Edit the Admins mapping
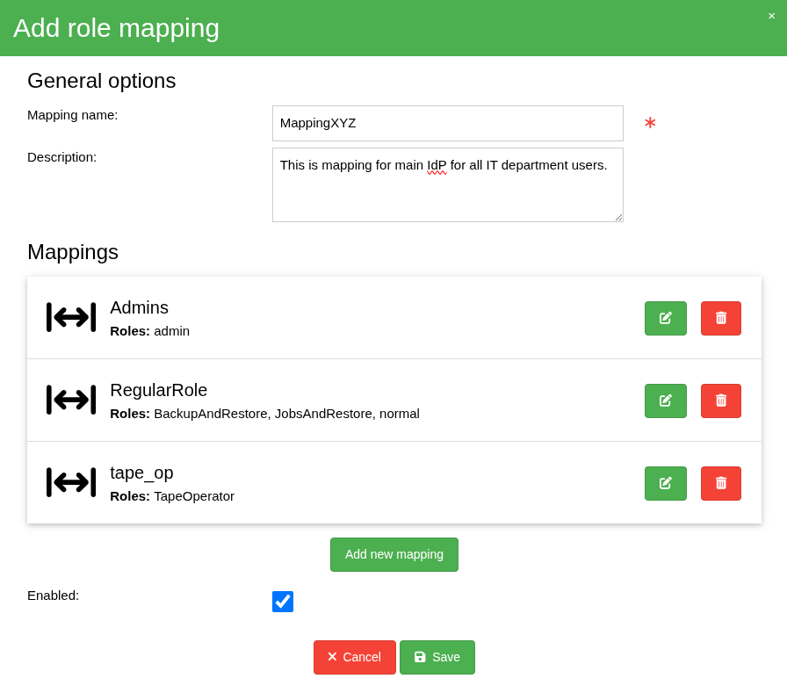 click(665, 318)
